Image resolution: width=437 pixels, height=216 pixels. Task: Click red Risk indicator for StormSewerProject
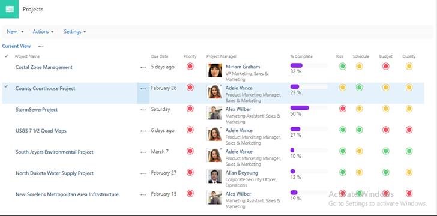click(x=343, y=109)
